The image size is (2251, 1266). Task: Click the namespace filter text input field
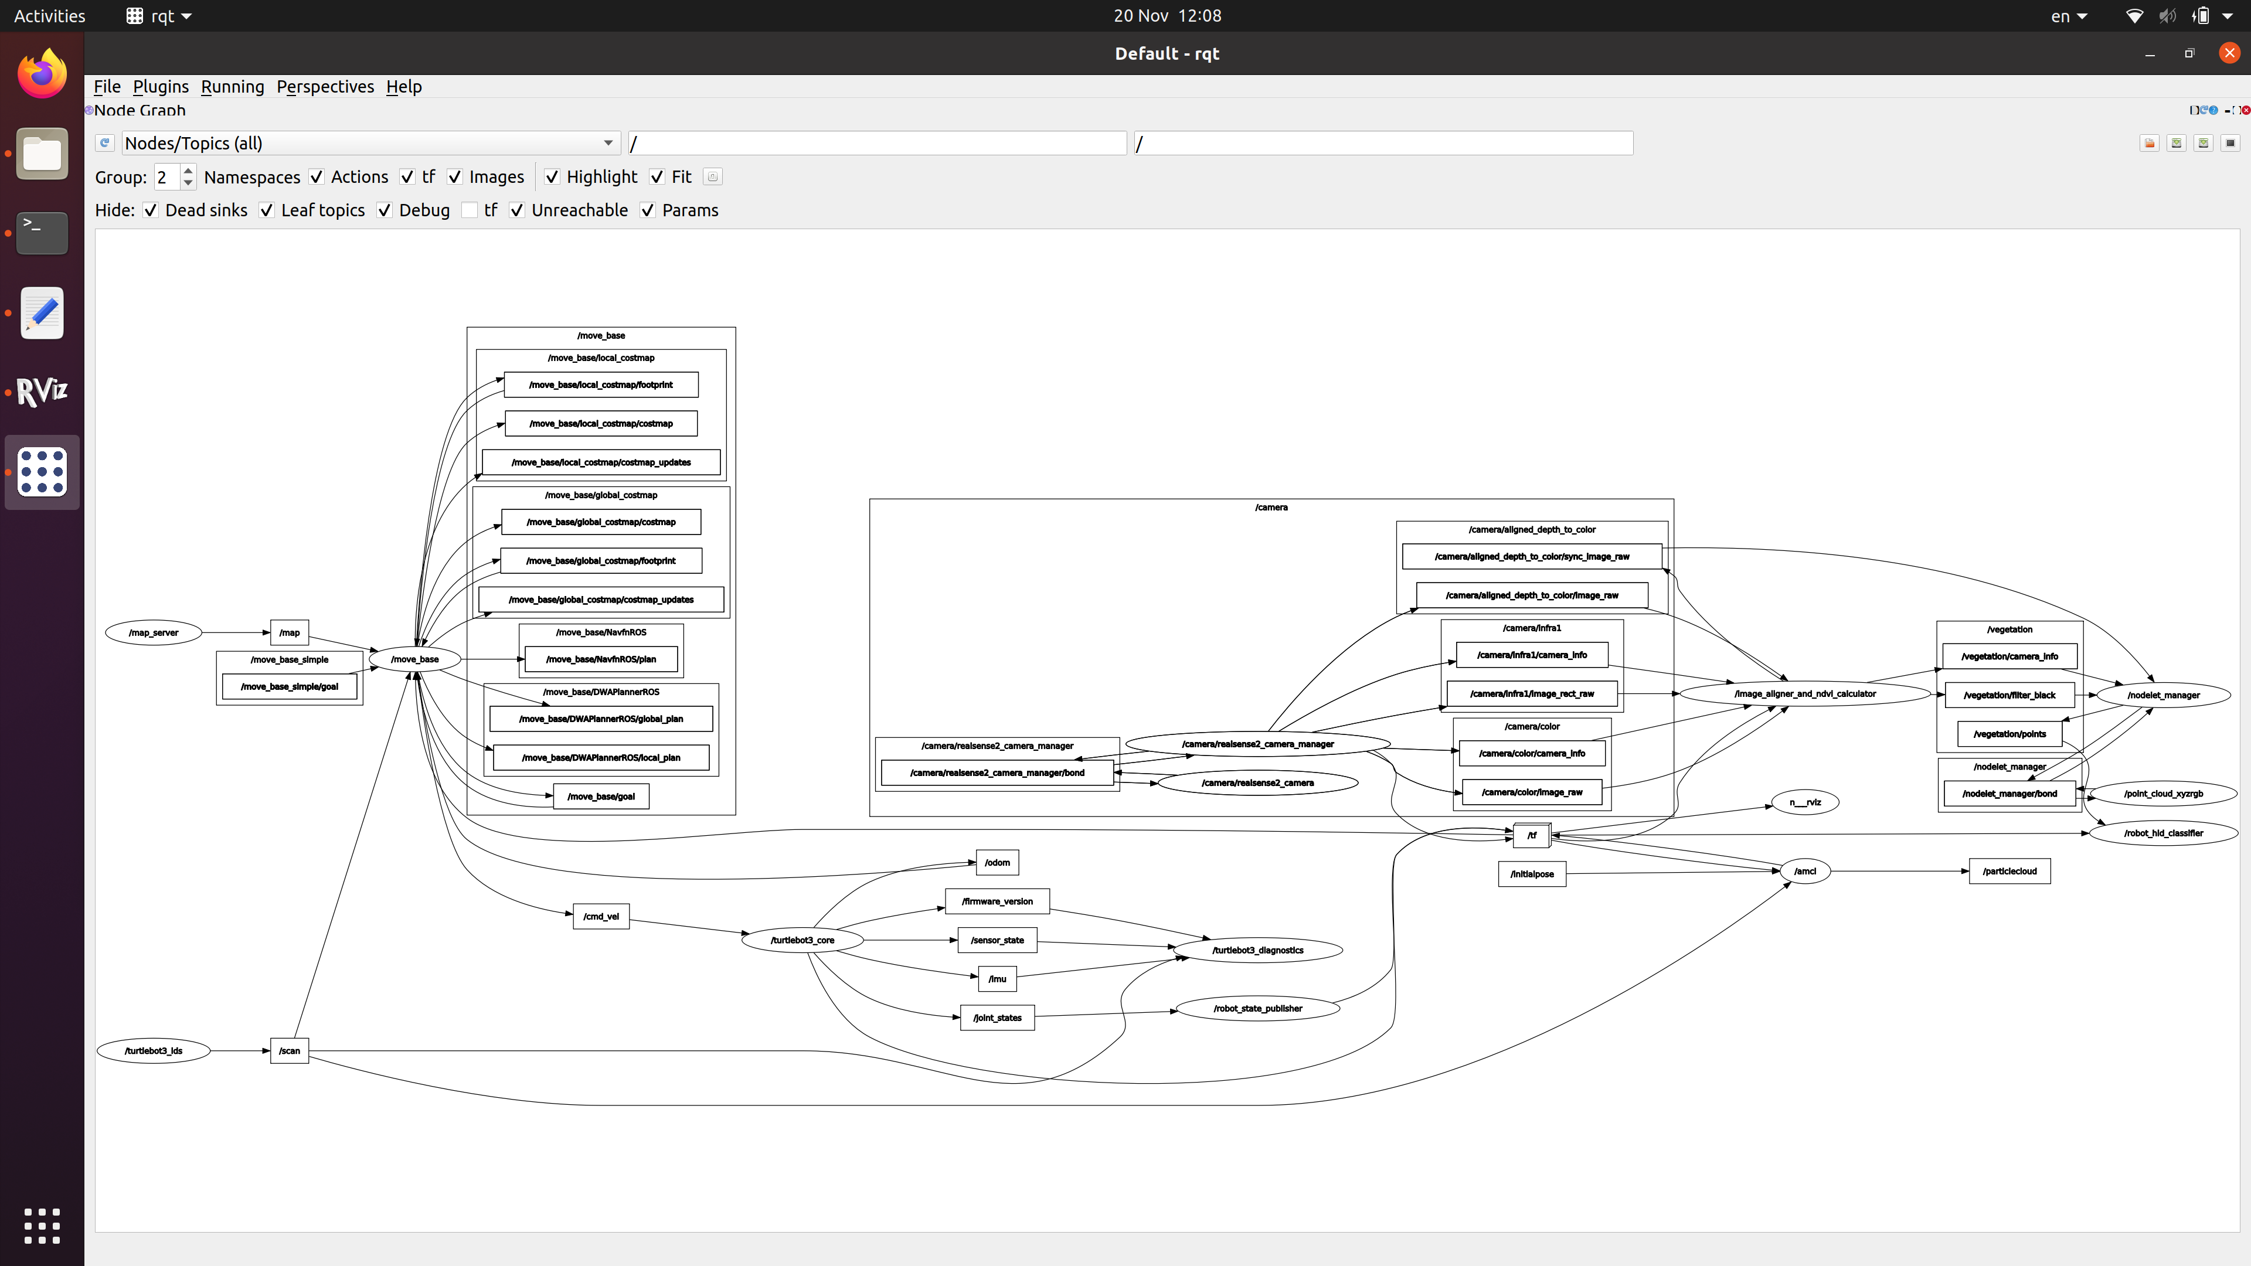(x=876, y=142)
